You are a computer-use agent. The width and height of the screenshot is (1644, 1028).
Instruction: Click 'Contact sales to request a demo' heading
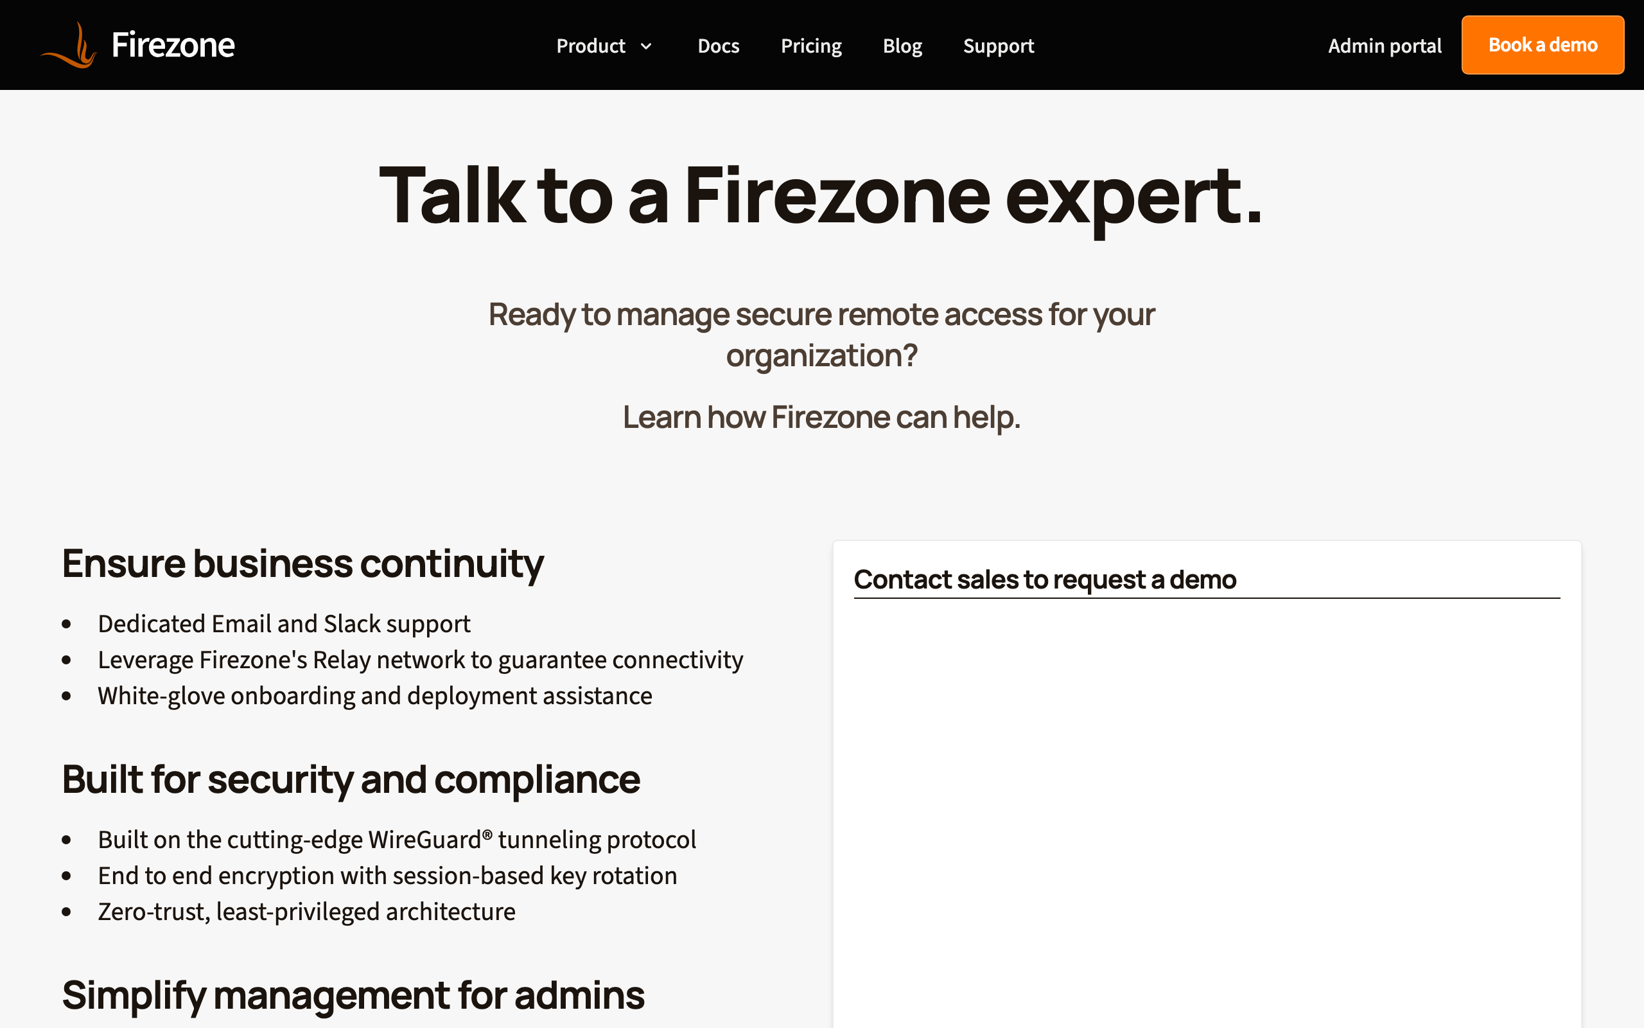point(1044,580)
